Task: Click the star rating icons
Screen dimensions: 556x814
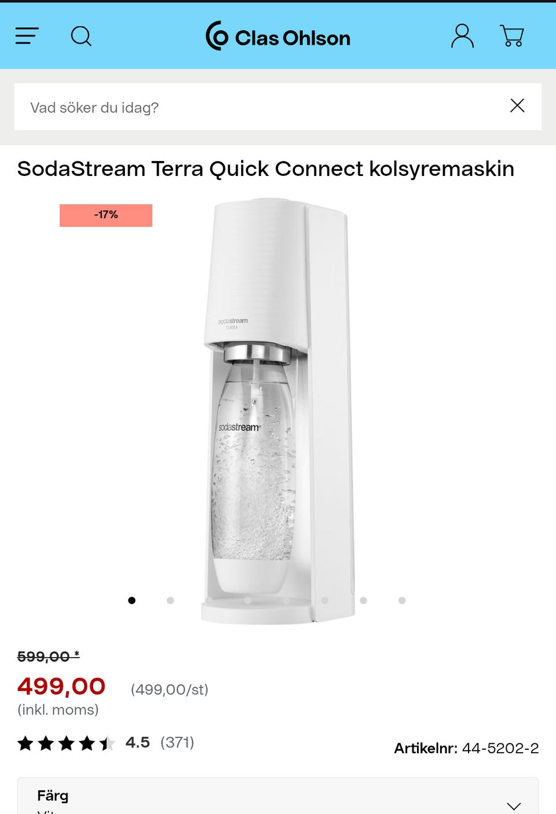Action: pos(66,743)
